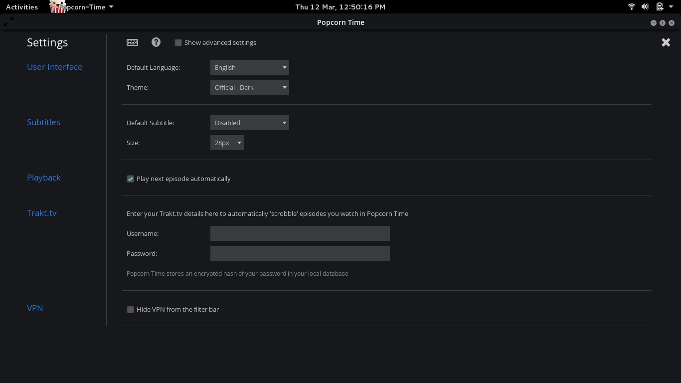
Task: Open the Activities overview
Action: pos(22,7)
